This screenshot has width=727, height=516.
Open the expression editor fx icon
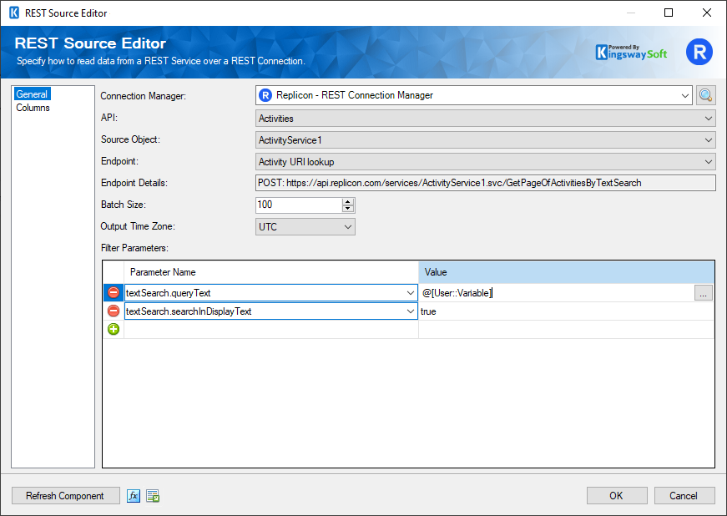click(x=134, y=496)
